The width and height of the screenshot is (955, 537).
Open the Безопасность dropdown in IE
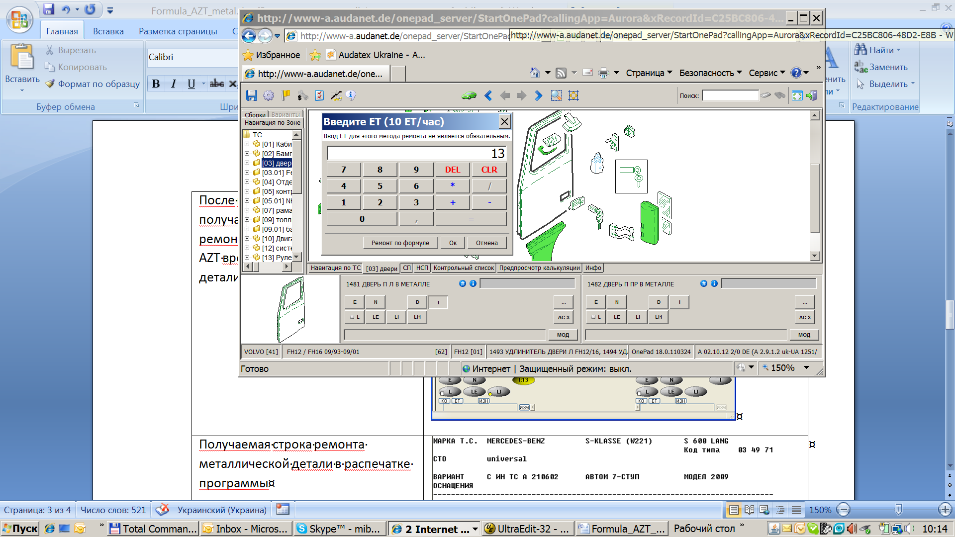click(x=711, y=73)
